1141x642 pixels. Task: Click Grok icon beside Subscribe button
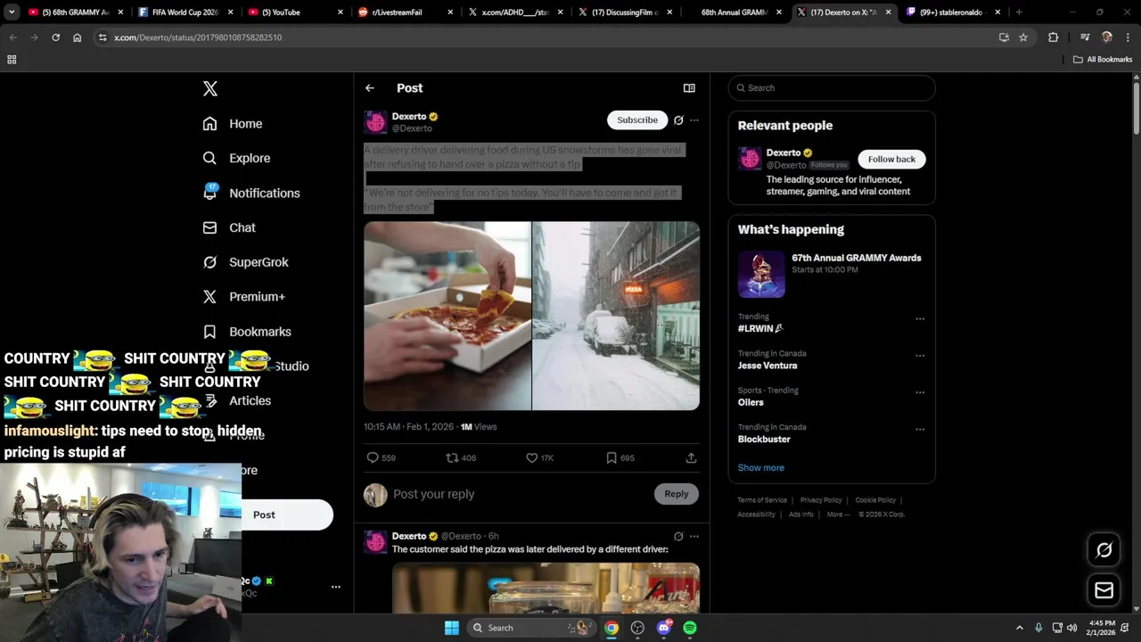coord(678,119)
